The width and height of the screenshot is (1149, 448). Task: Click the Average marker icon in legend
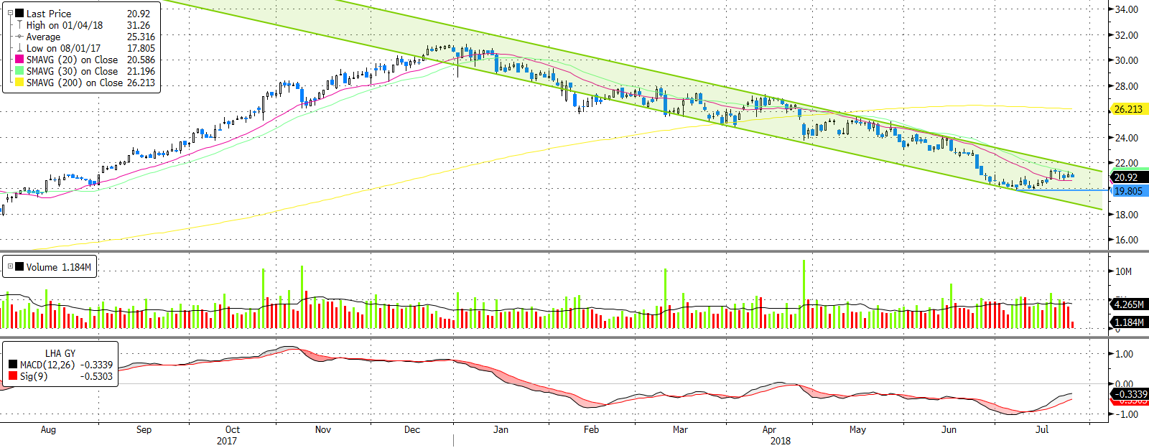click(20, 37)
